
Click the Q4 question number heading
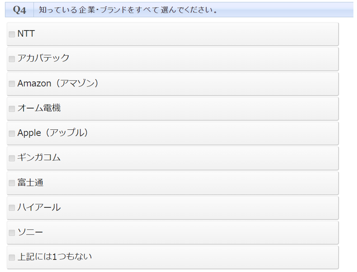point(19,10)
